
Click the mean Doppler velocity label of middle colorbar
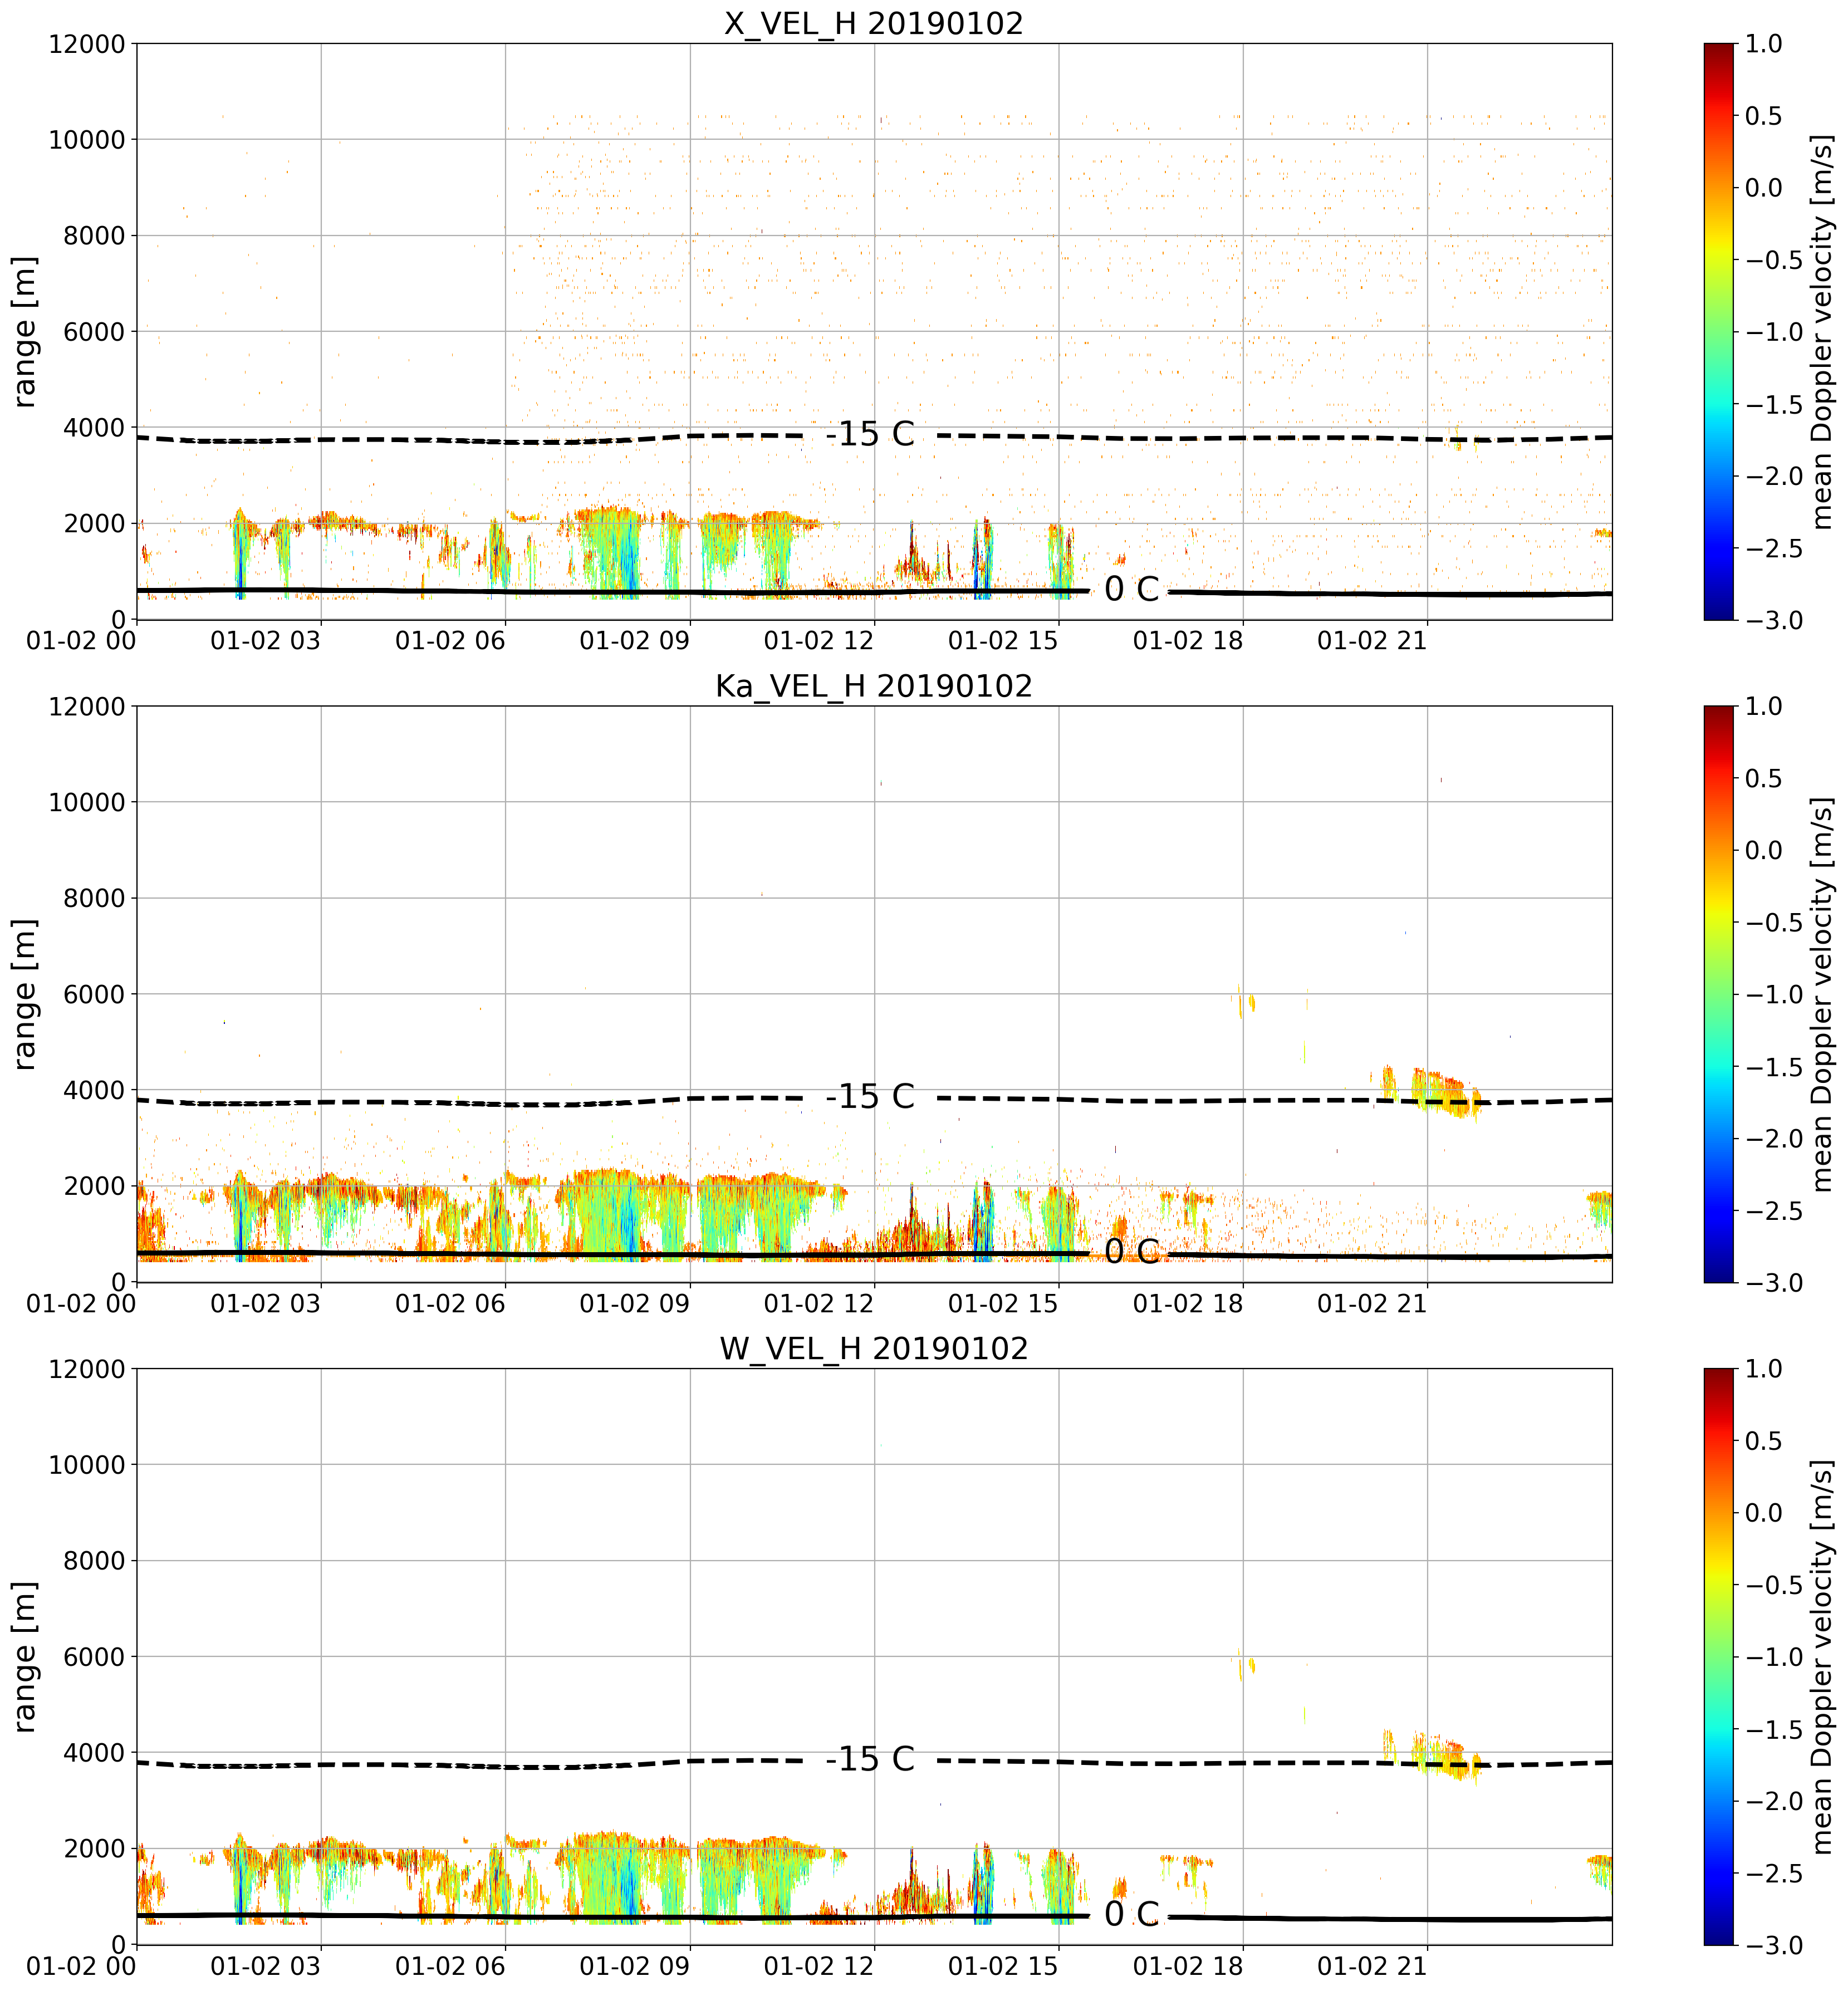[1823, 995]
